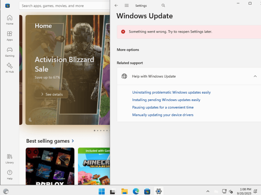Launch Microsoft Edge from the taskbar
The height and width of the screenshot is (195, 261).
pos(136,191)
